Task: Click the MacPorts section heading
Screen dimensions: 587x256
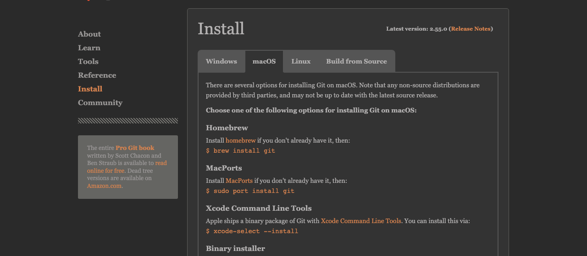Action: [224, 168]
